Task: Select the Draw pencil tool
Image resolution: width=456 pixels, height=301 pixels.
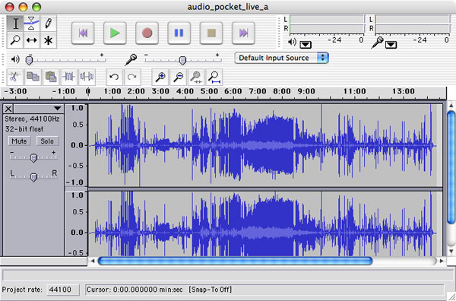Action: (x=48, y=24)
